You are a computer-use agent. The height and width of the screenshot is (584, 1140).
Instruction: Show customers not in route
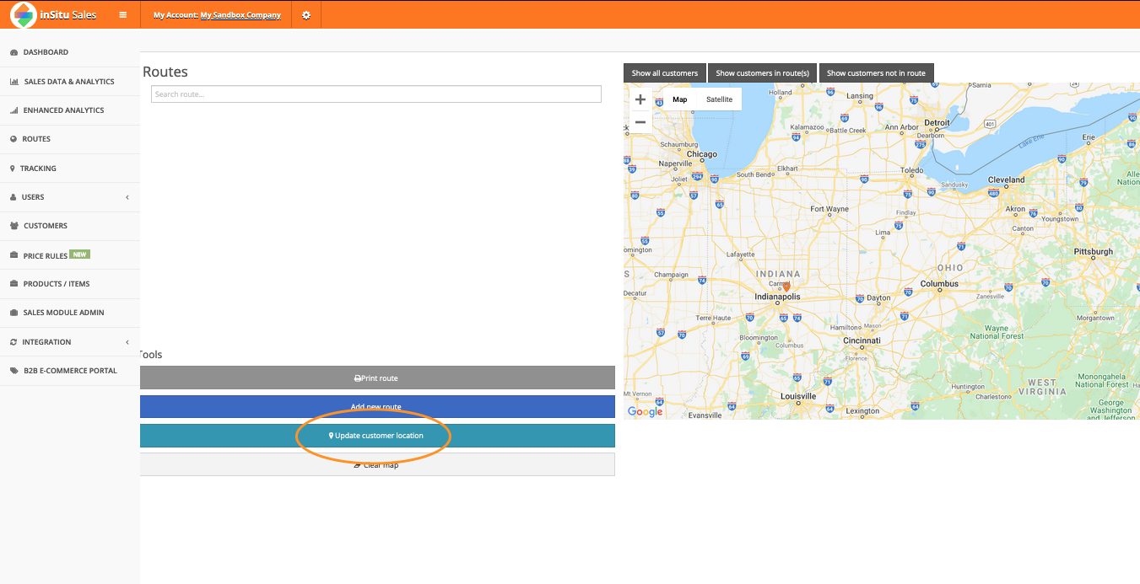click(876, 73)
